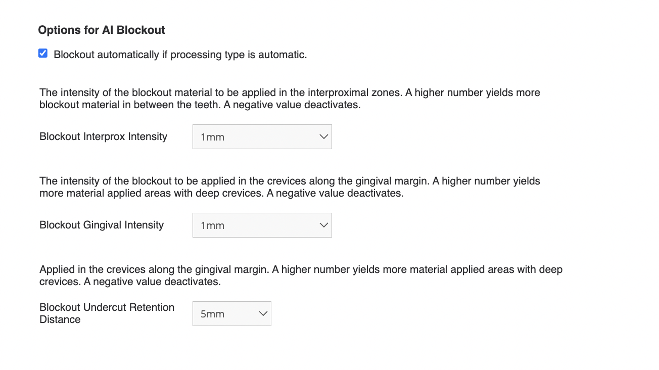Click the 'Blockout Interprox Intensity' field label

pos(103,136)
